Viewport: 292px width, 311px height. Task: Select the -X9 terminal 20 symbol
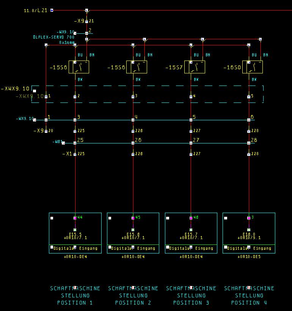coord(46,131)
